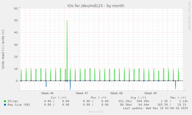The height and width of the screenshot is (115, 192).
Task: Click the 'Avg (-/+)' column header
Action: [138, 98]
